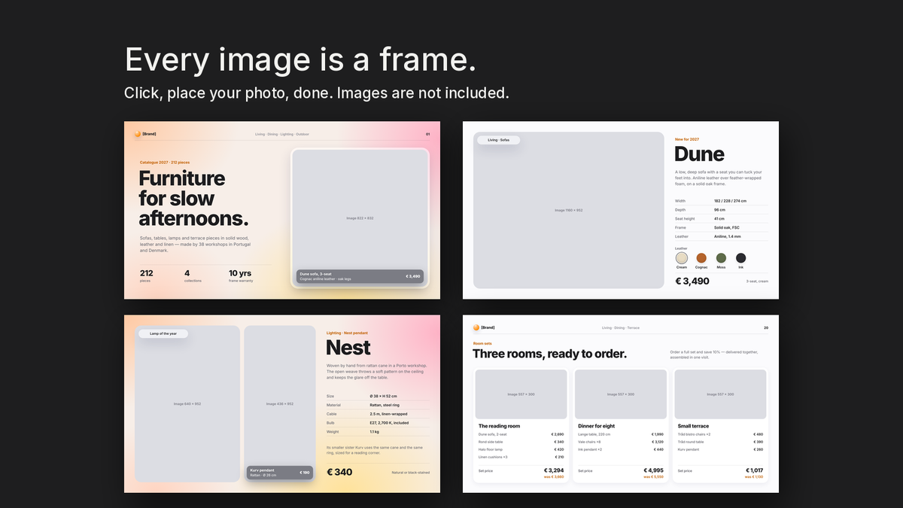
Task: Click the orange brand logo on the Room sets slide
Action: 476,327
